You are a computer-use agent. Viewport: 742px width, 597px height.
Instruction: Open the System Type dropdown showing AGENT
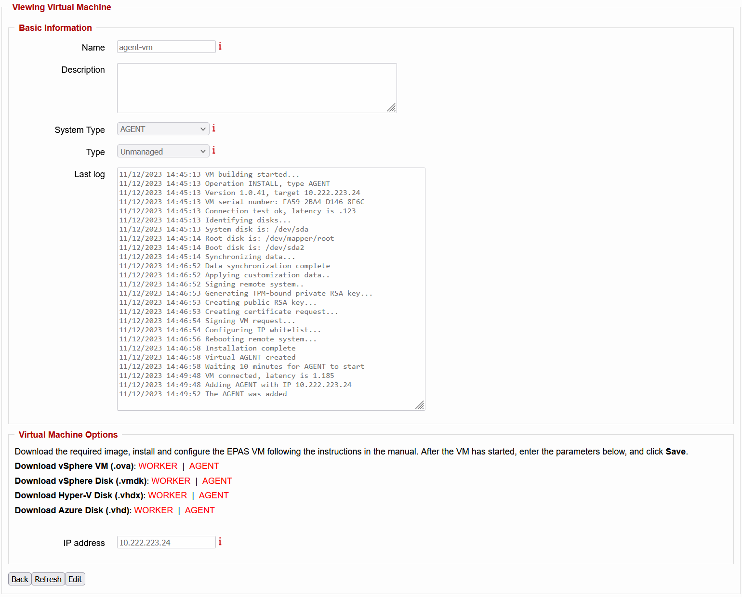coord(163,129)
